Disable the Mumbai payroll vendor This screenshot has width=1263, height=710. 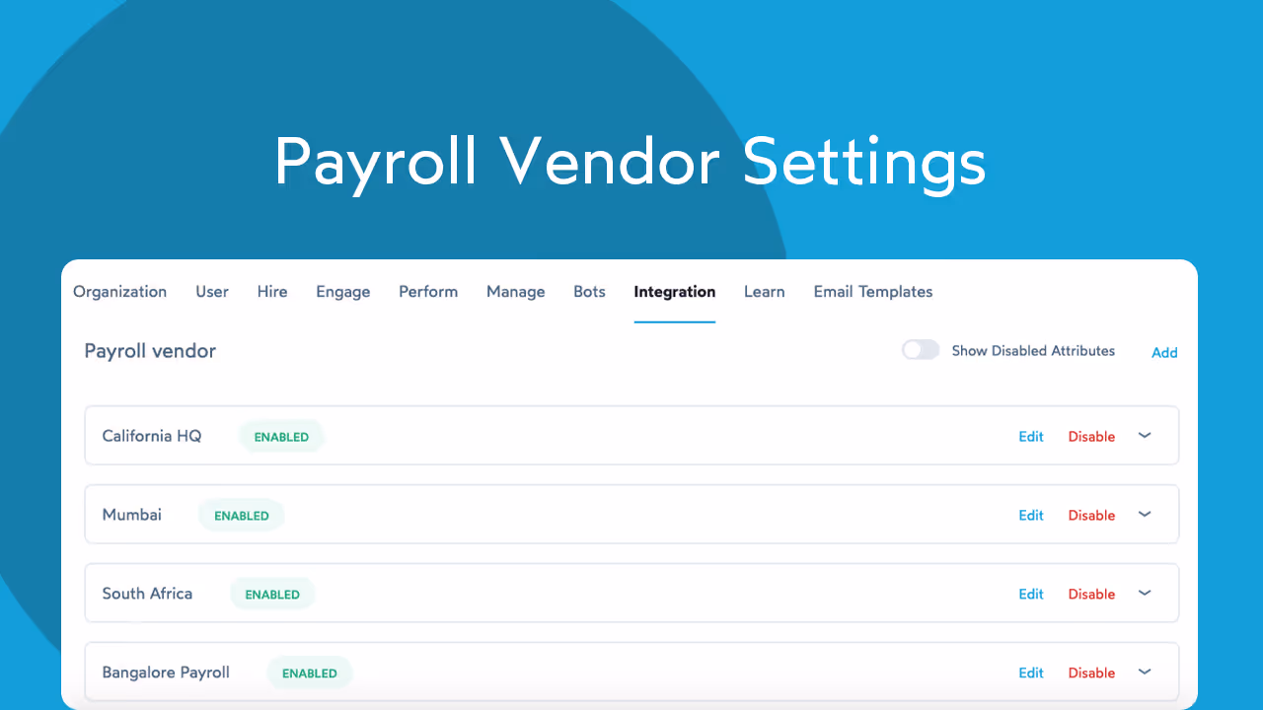[1091, 515]
